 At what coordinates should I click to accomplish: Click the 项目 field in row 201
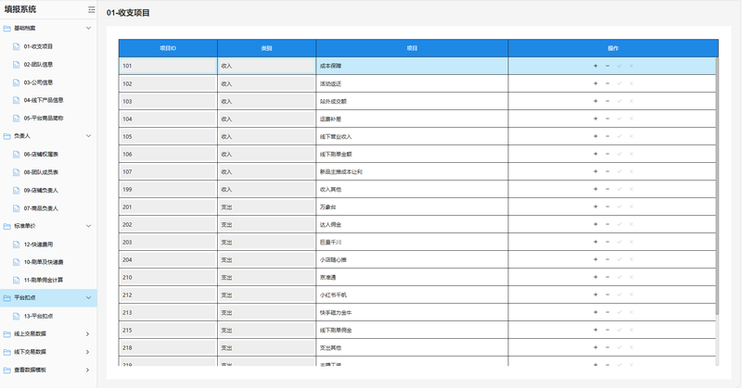click(x=412, y=207)
